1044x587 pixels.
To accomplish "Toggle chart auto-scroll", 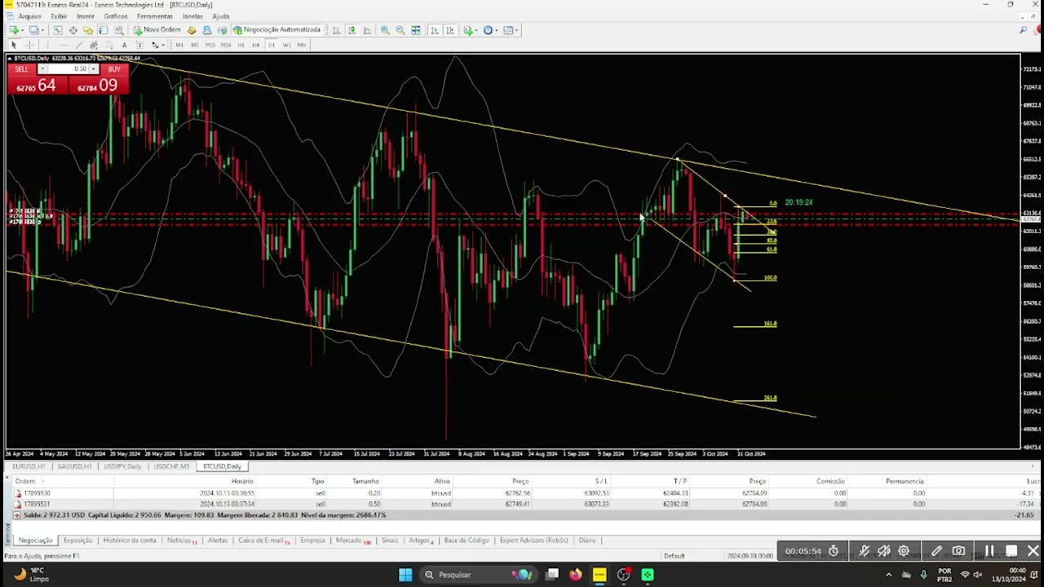I will pyautogui.click(x=434, y=30).
